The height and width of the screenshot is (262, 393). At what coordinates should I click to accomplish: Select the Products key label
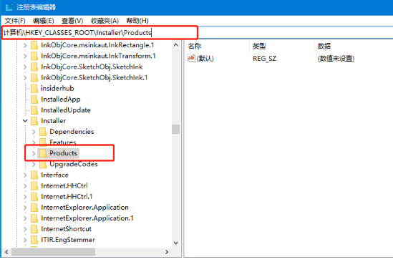click(x=63, y=153)
